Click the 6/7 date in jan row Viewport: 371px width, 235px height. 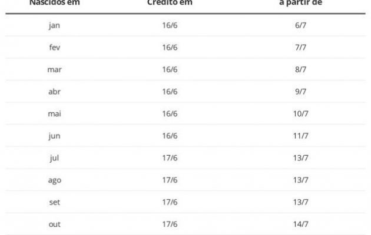300,25
